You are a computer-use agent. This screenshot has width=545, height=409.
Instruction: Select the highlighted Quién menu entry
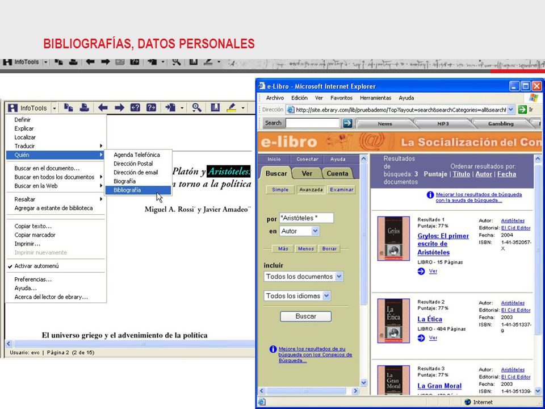point(55,155)
